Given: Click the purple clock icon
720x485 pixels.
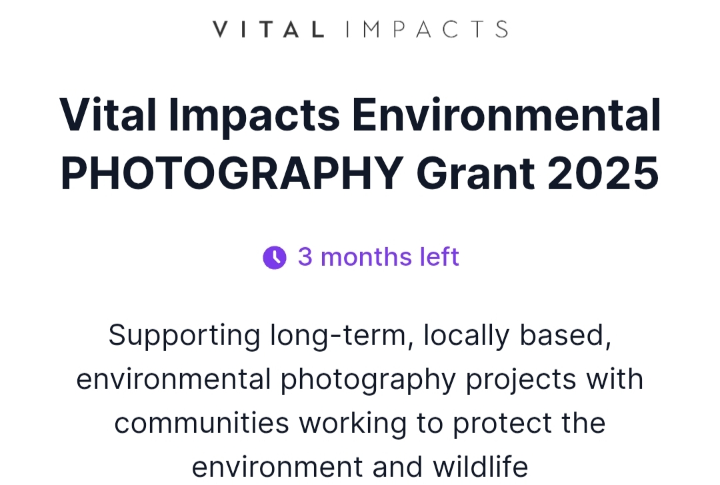Looking at the screenshot, I should 275,257.
